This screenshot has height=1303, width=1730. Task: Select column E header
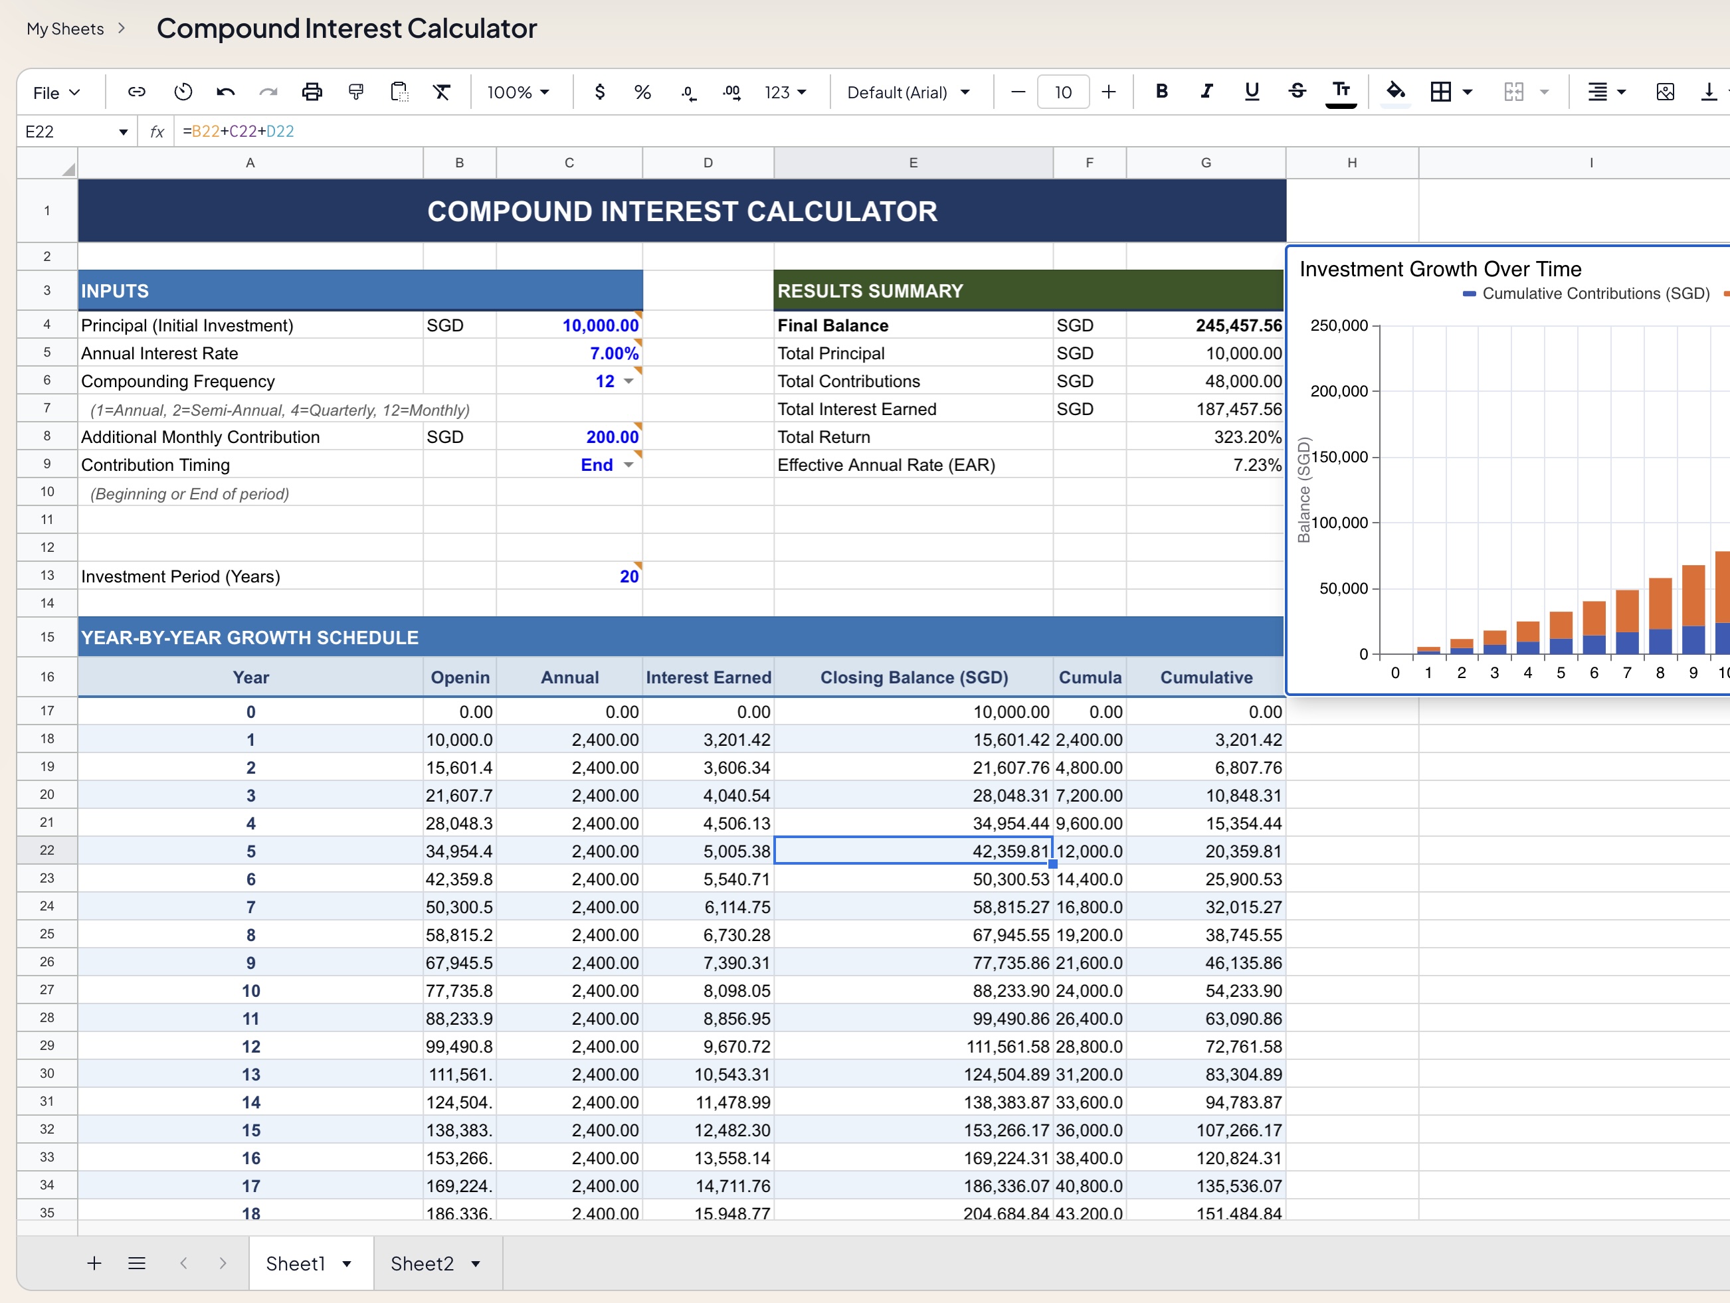(913, 163)
